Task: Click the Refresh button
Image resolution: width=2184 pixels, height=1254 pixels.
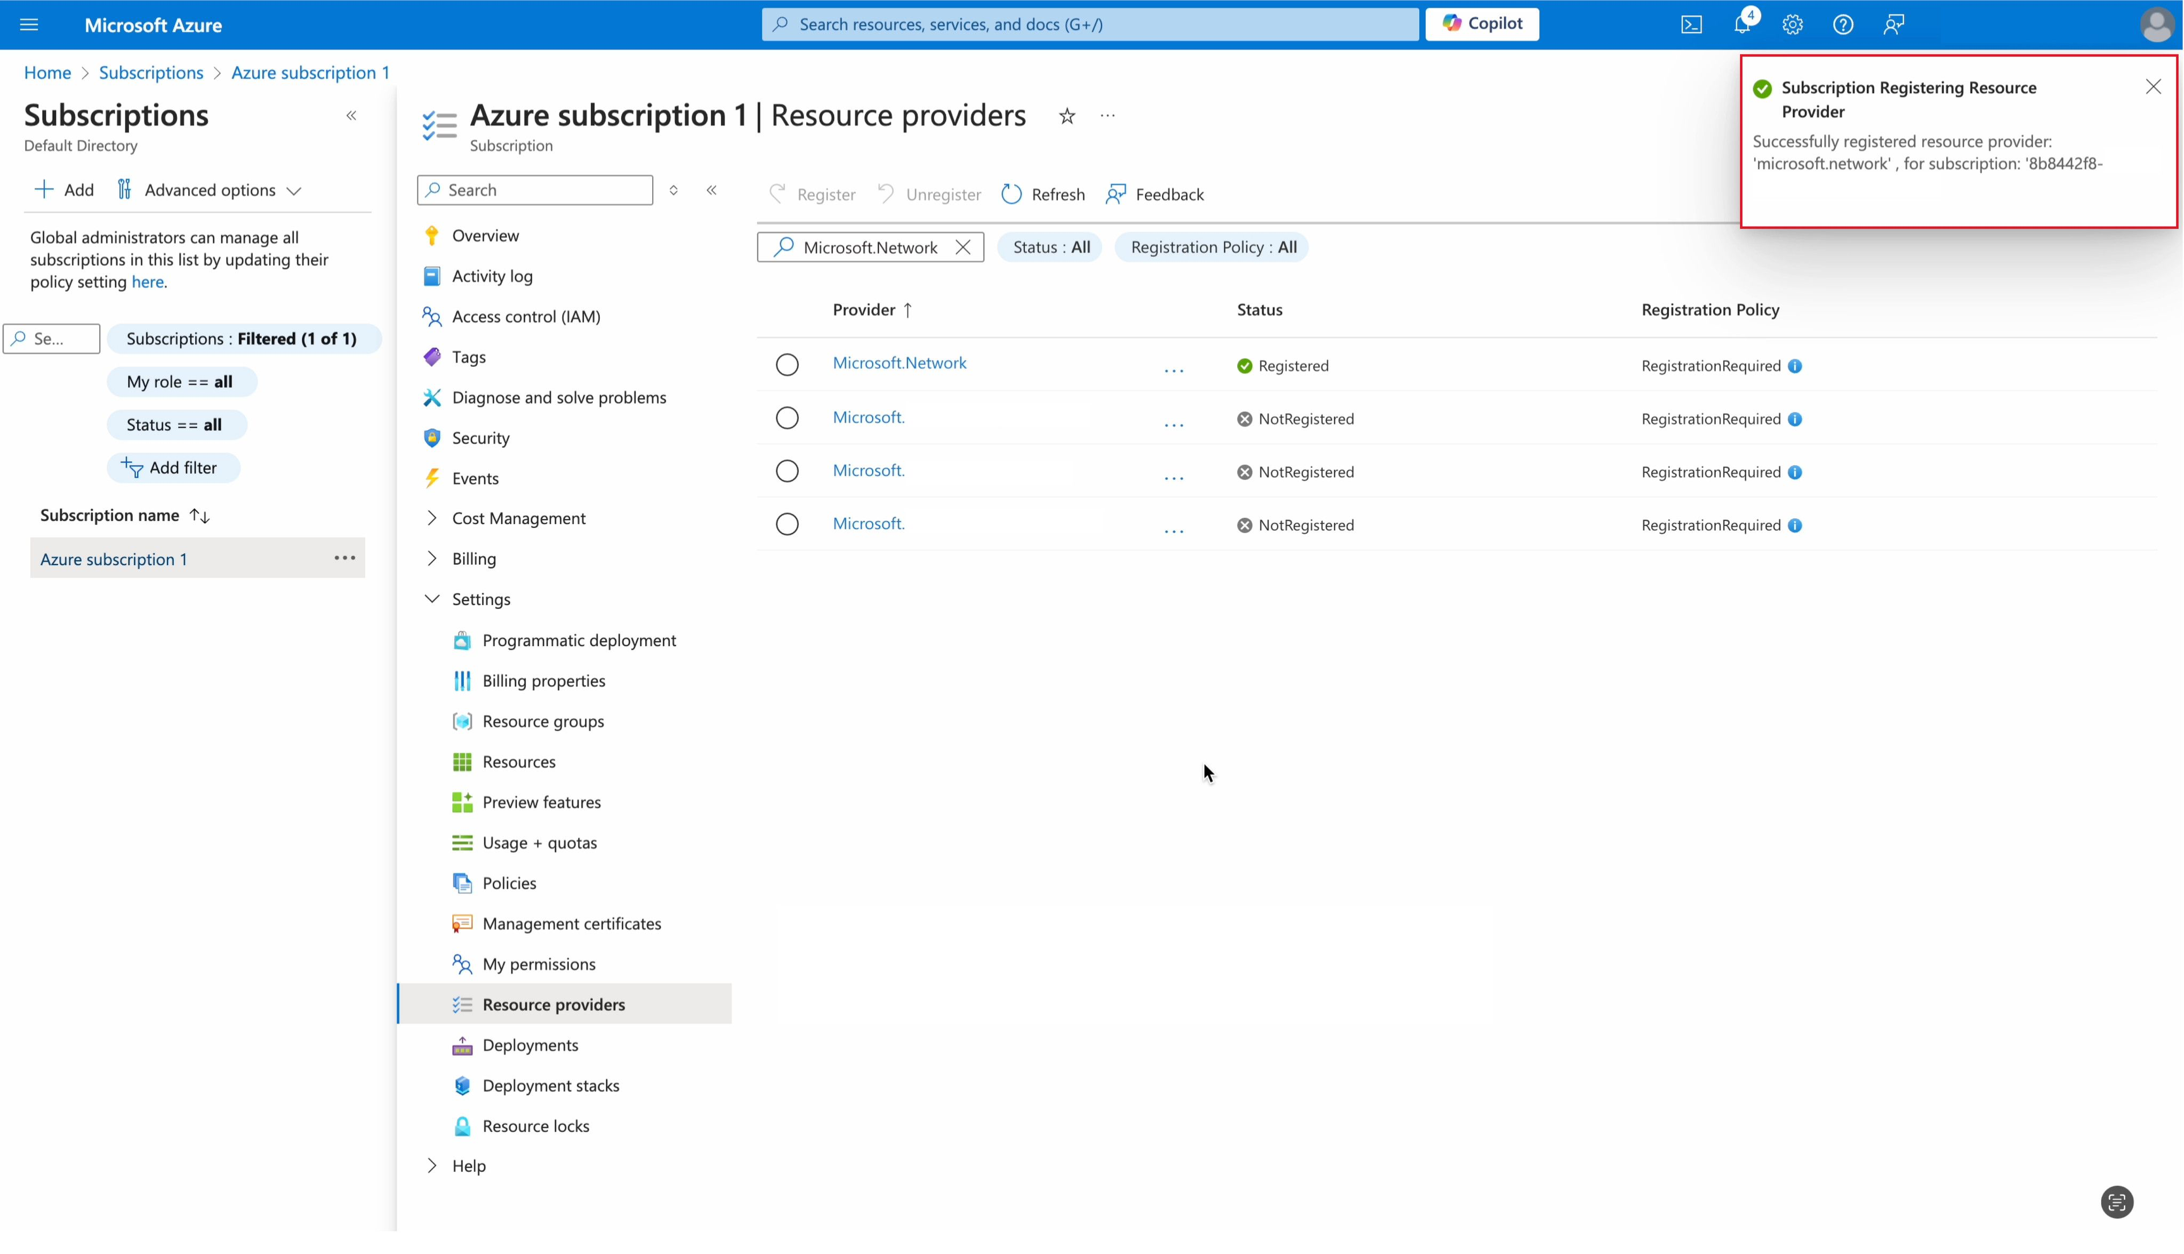Action: click(1043, 195)
